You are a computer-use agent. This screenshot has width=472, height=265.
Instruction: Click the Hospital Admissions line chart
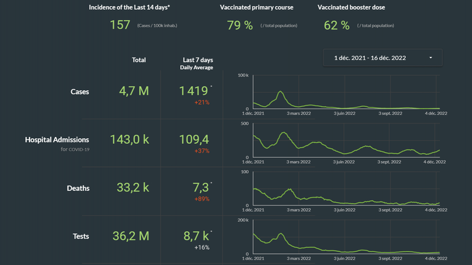point(346,141)
